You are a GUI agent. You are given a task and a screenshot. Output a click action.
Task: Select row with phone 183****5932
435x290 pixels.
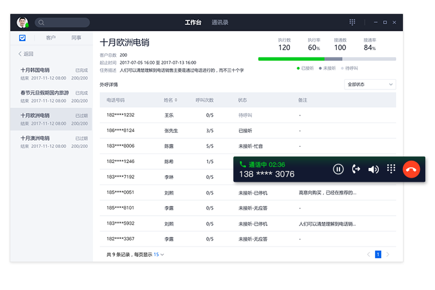pos(248,224)
